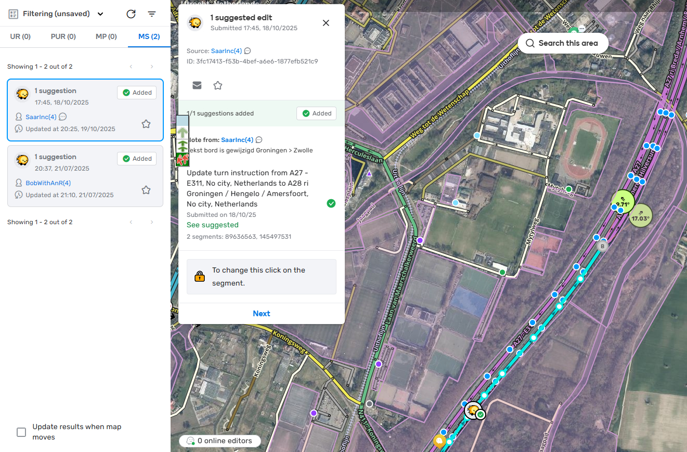
Task: Toggle the Added status in details panel
Action: 317,113
